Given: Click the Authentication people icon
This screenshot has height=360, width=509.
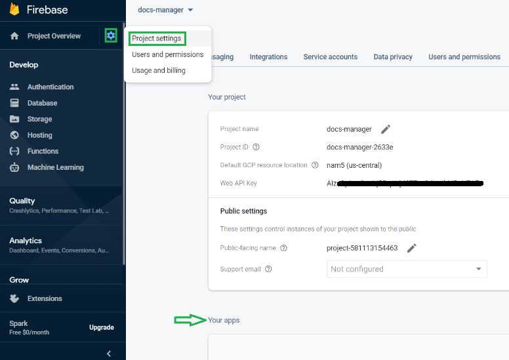Looking at the screenshot, I should 14,87.
